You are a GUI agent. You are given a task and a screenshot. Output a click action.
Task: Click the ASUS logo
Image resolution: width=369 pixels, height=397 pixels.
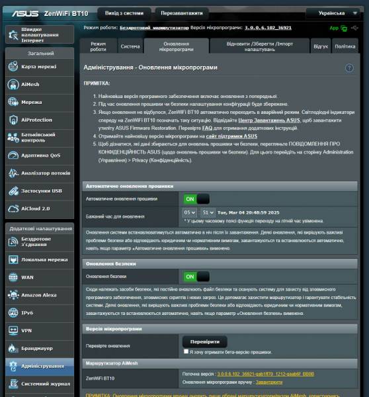pos(25,13)
